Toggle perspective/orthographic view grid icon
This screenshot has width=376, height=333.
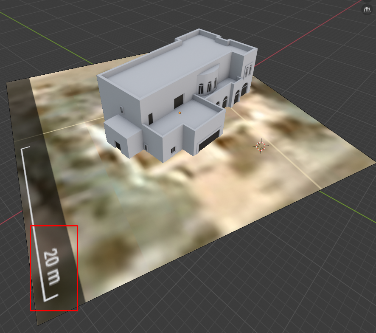coord(367,9)
